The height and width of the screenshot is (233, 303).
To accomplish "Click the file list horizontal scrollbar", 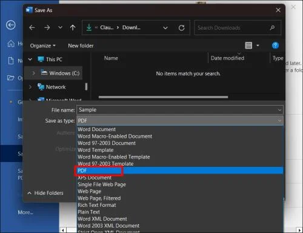I will click(x=163, y=97).
